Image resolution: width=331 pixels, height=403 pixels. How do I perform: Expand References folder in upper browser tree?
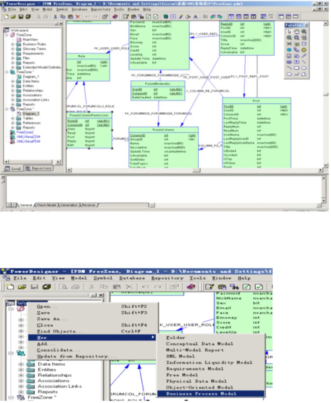[x=12, y=123]
